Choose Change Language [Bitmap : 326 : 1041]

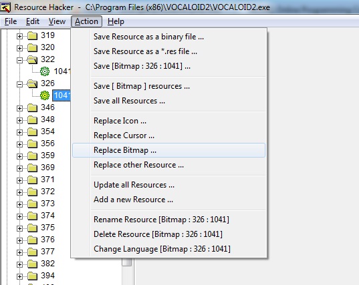point(168,249)
